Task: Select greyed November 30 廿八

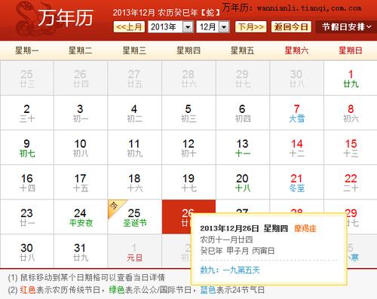Action: click(x=296, y=78)
